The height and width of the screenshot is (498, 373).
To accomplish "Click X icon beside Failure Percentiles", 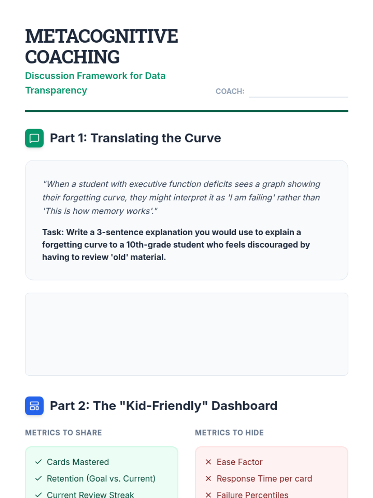I will tap(208, 495).
